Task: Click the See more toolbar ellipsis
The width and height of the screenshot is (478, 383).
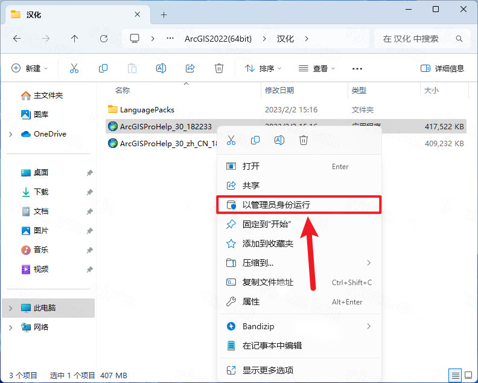Action: pyautogui.click(x=357, y=69)
